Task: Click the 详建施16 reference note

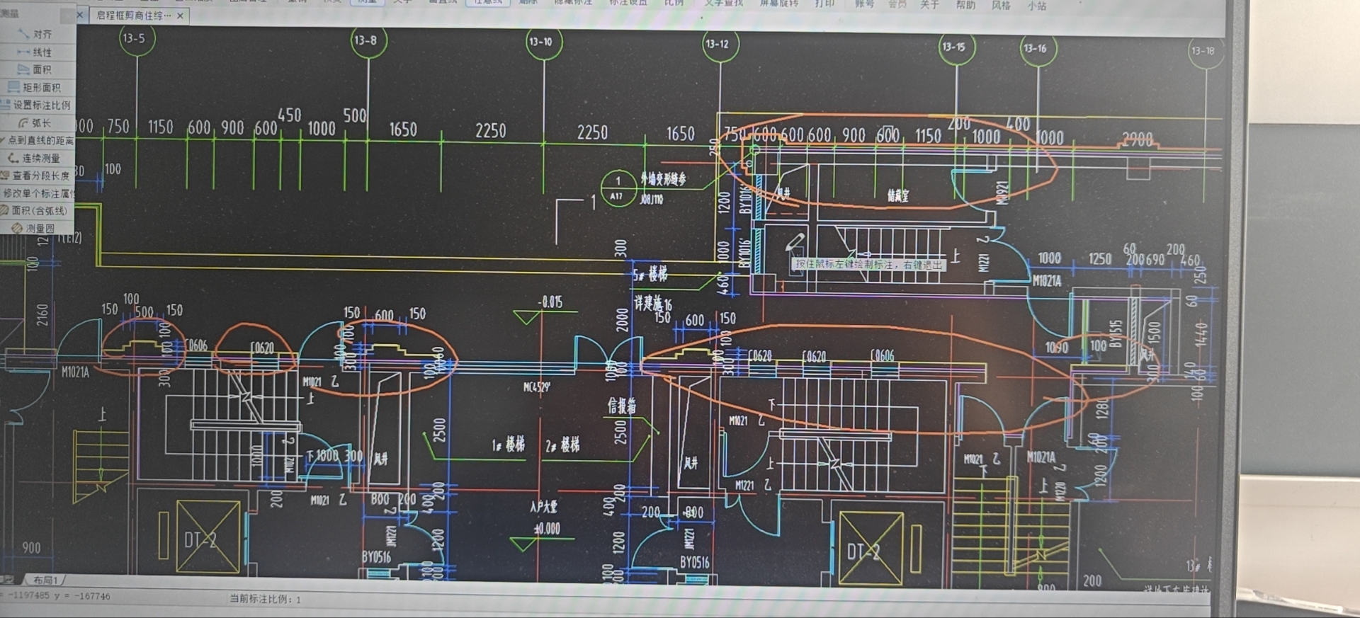Action: [653, 304]
